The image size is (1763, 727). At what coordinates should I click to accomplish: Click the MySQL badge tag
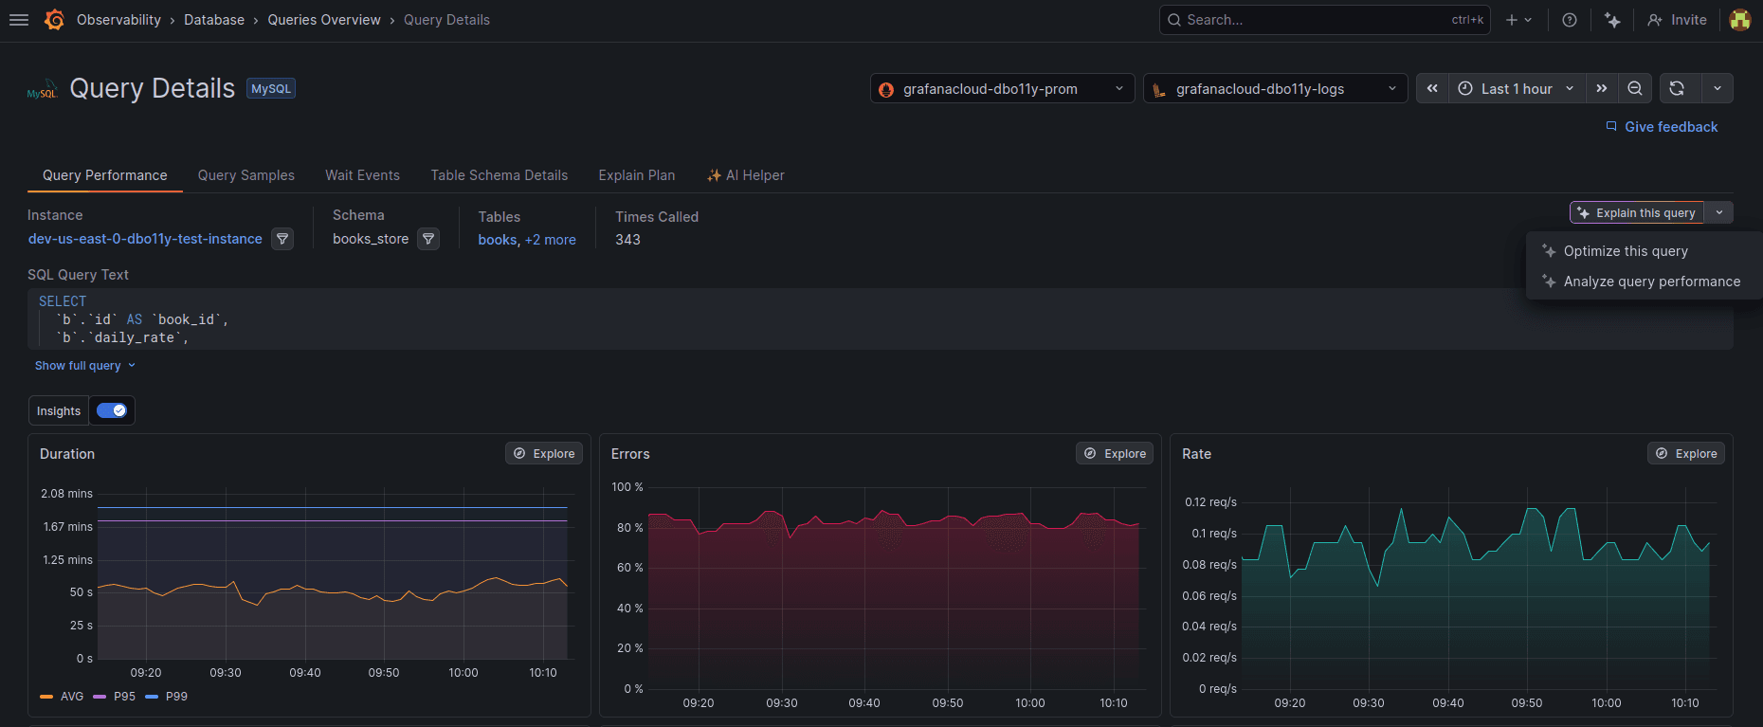click(x=271, y=88)
